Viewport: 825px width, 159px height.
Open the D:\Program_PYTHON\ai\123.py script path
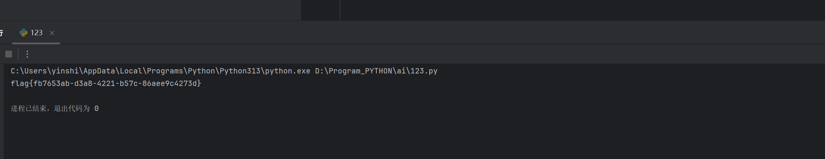[376, 71]
